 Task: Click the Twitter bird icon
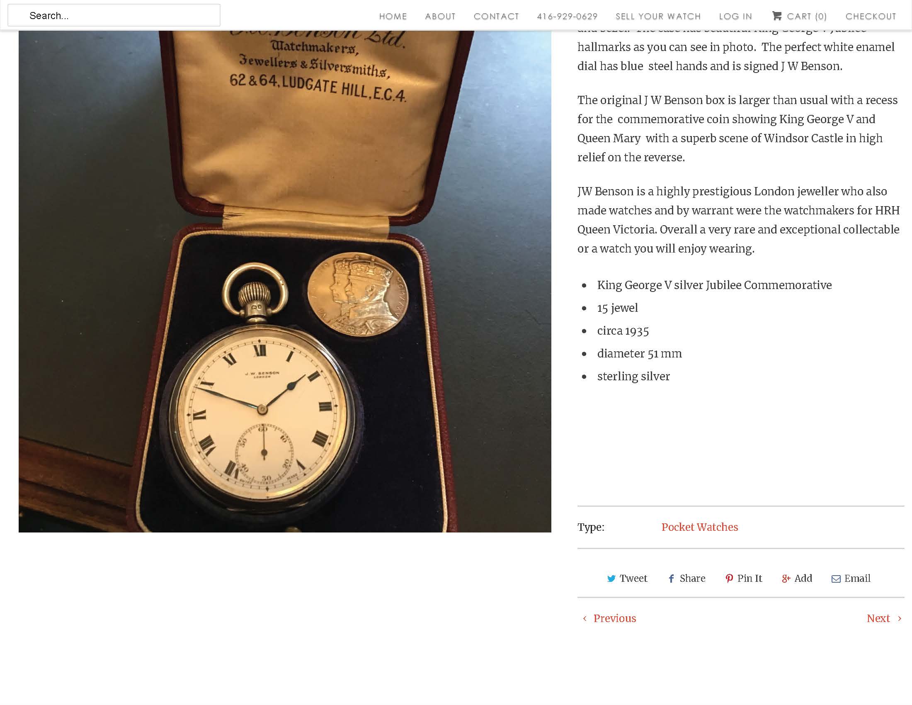[x=611, y=579]
